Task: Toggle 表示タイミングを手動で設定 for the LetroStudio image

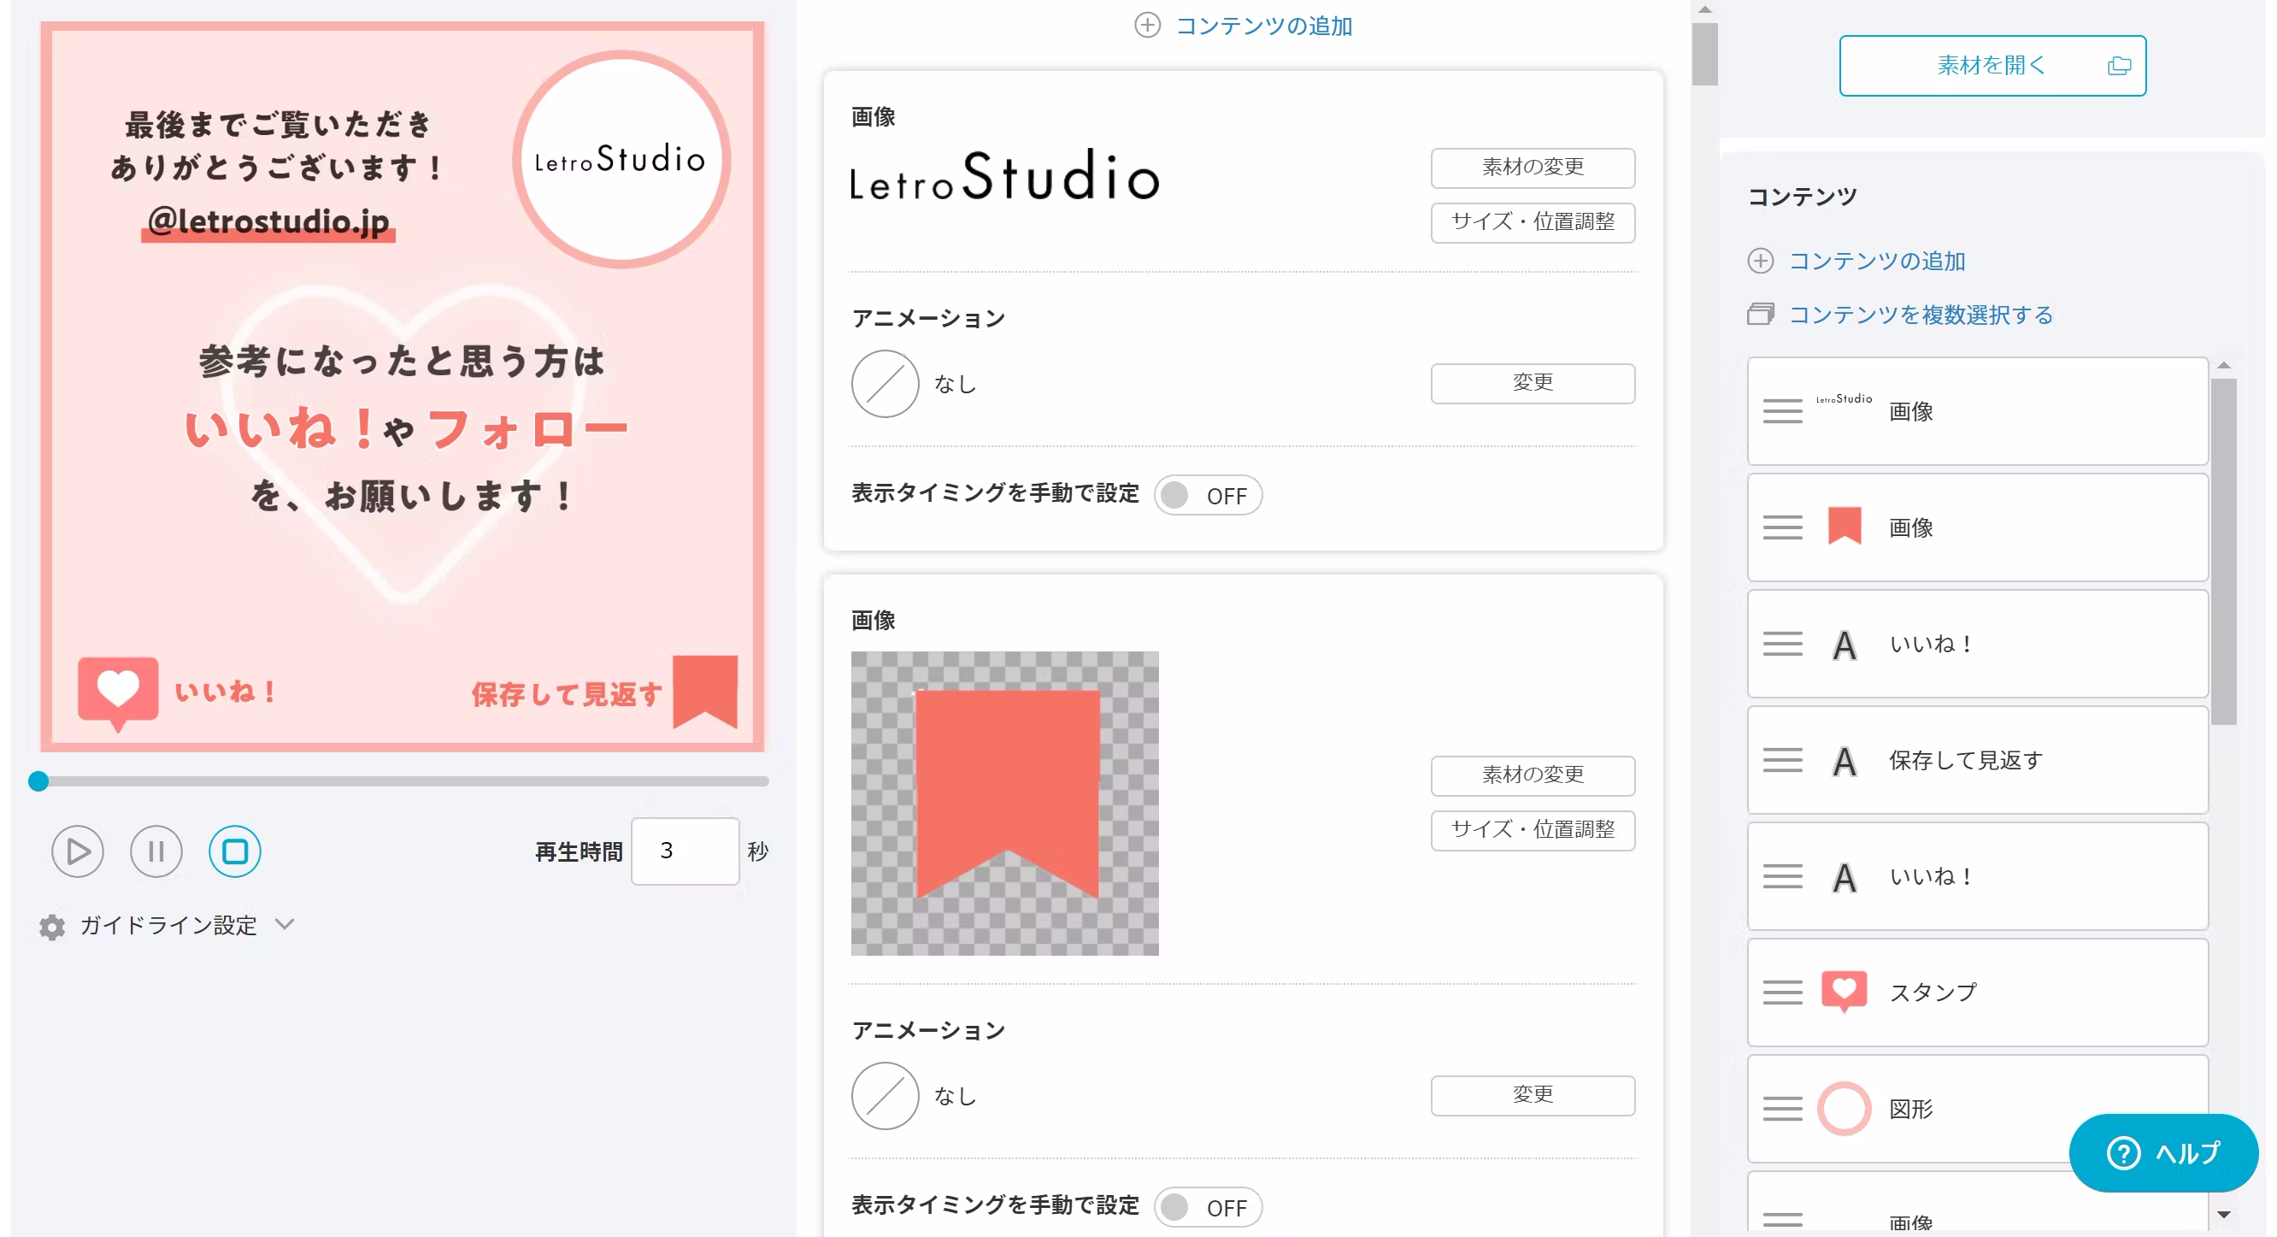Action: [x=1208, y=495]
